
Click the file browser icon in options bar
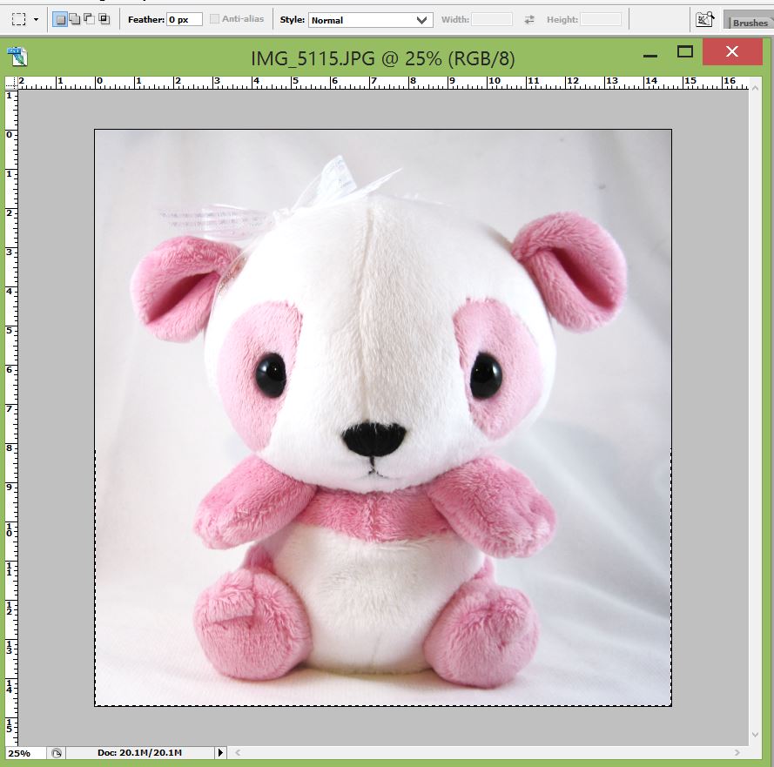tap(704, 19)
